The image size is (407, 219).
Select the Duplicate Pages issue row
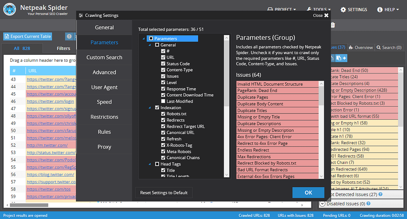[x=277, y=97]
